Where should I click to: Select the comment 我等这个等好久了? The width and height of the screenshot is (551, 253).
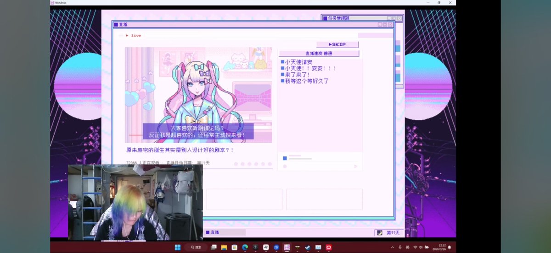tap(305, 81)
